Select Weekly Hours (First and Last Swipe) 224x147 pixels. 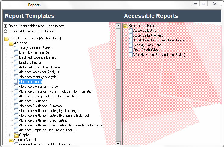[x=159, y=55]
